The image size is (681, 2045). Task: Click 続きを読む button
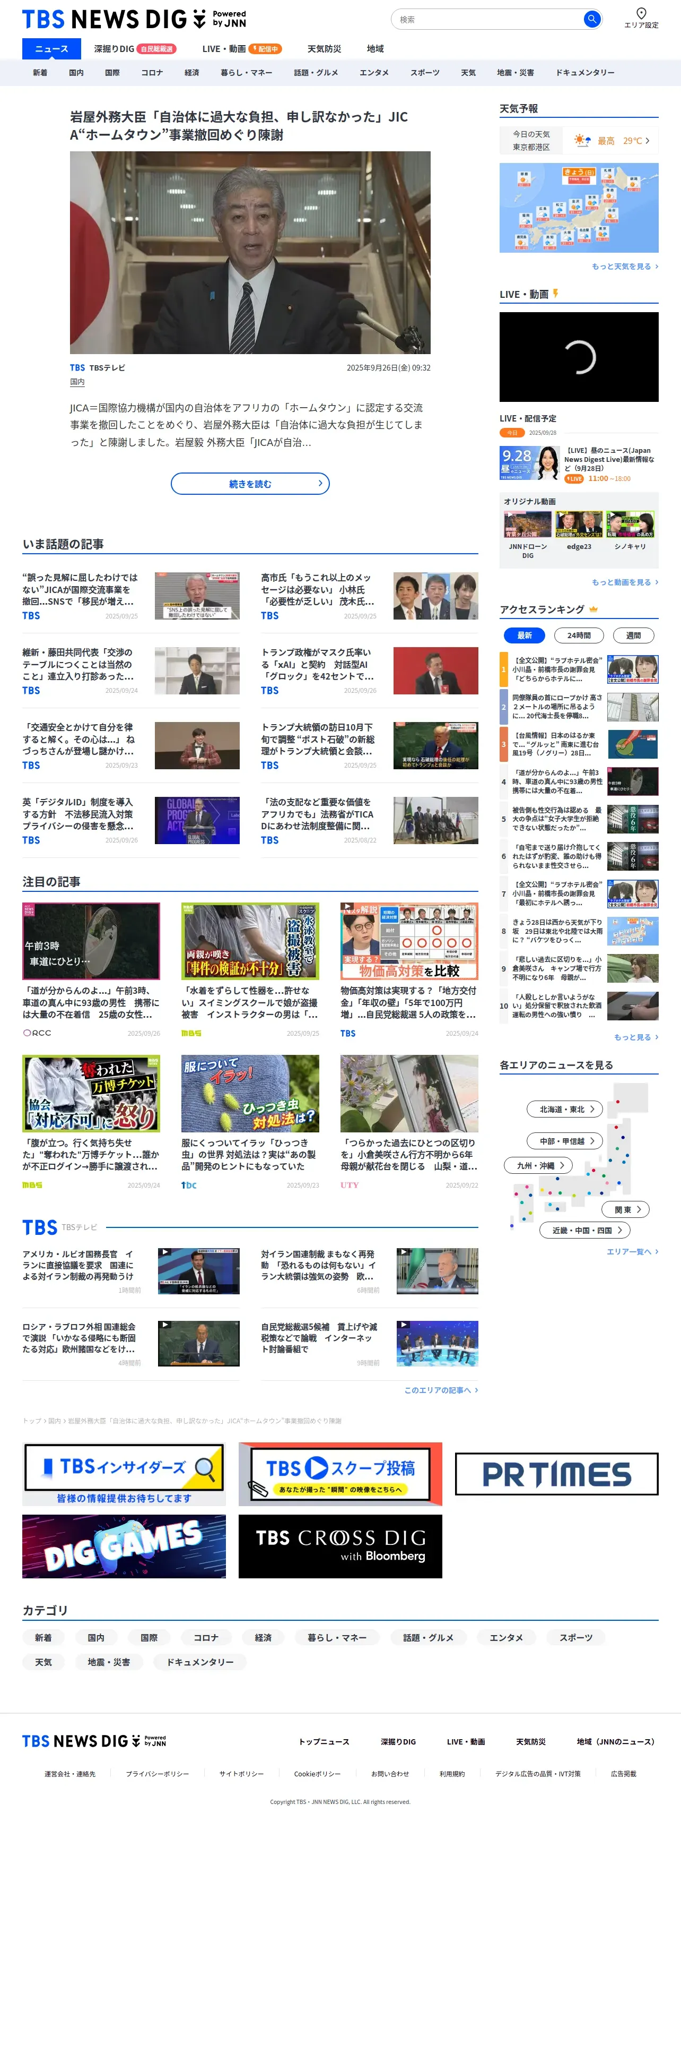pyautogui.click(x=250, y=484)
